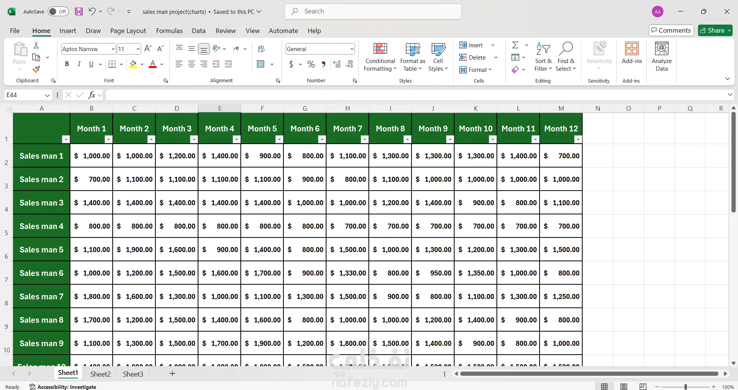Click the Share button

point(715,30)
